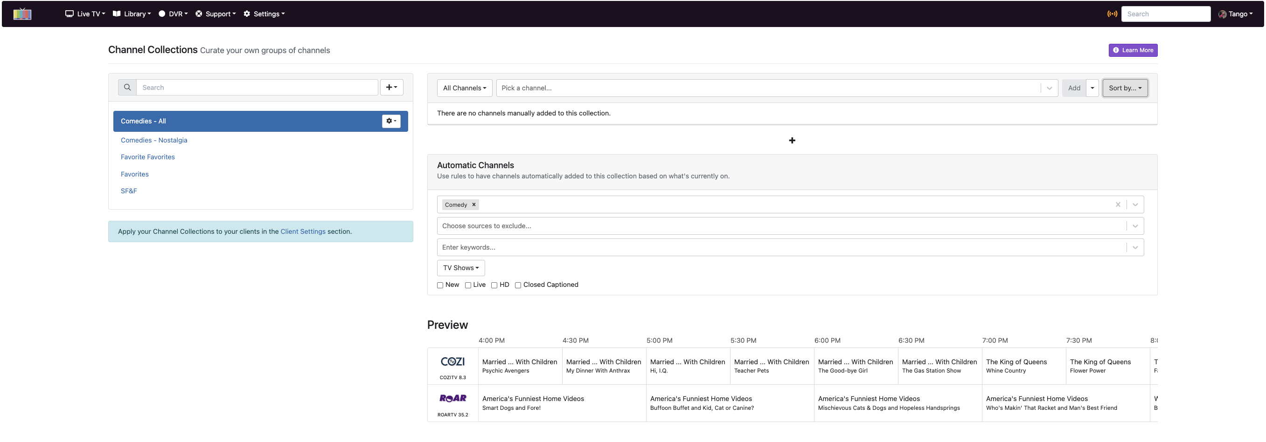Select the Favorite Favorites collection
This screenshot has width=1266, height=442.
coord(147,157)
